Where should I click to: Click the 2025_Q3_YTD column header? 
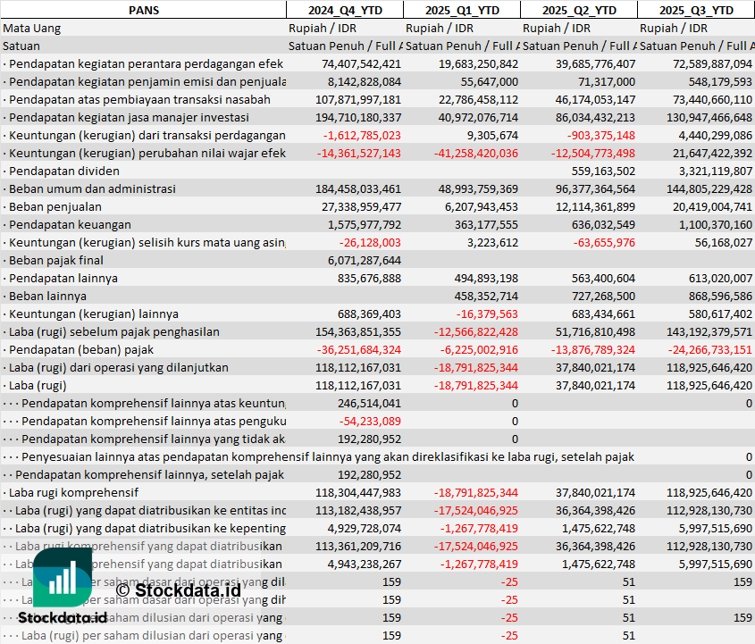tap(696, 10)
